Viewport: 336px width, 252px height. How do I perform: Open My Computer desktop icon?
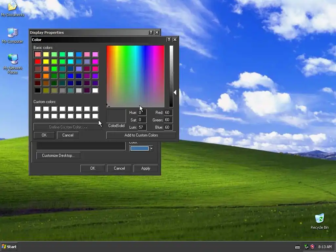[12, 35]
